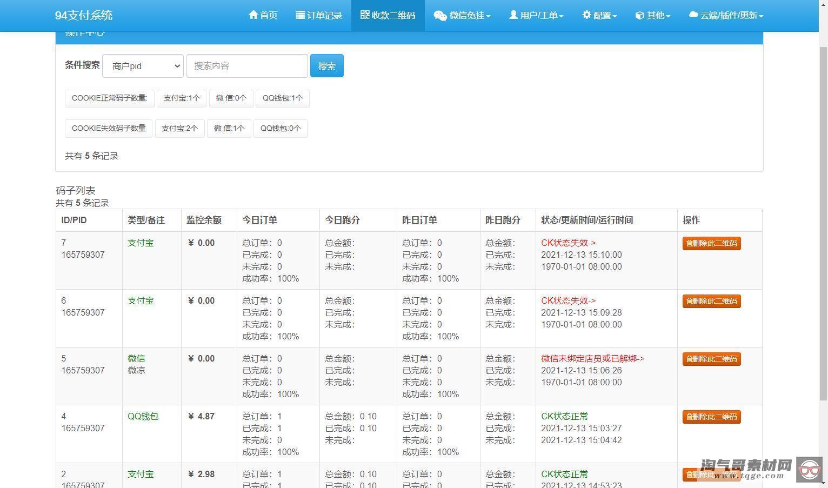Screen dimensions: 828x488
Task: Click the 94支付系统 brand link
Action: tap(84, 15)
